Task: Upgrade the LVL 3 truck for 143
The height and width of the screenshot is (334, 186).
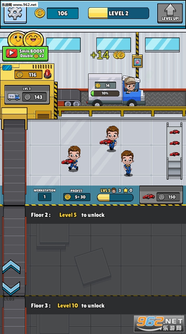Action: [x=27, y=95]
